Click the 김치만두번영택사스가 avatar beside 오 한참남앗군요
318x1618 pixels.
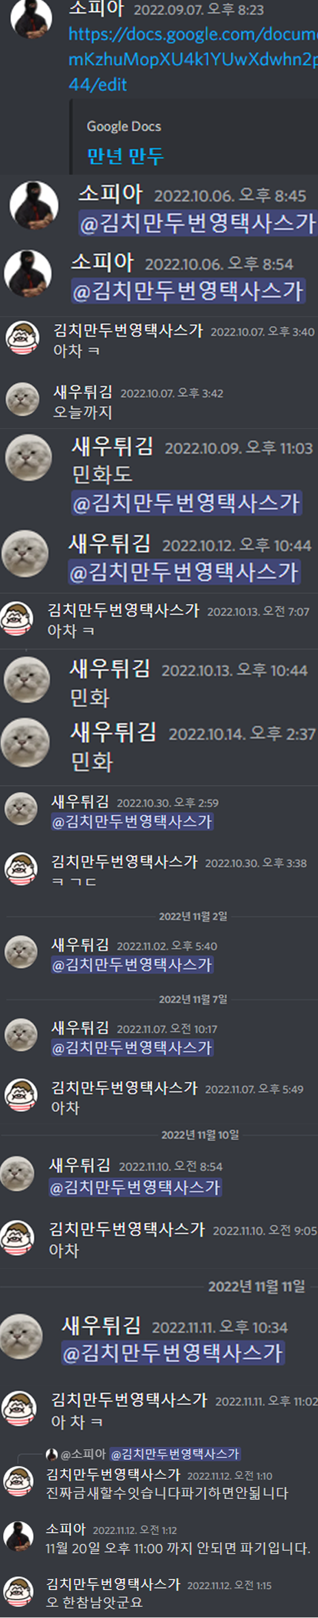[x=18, y=1591]
